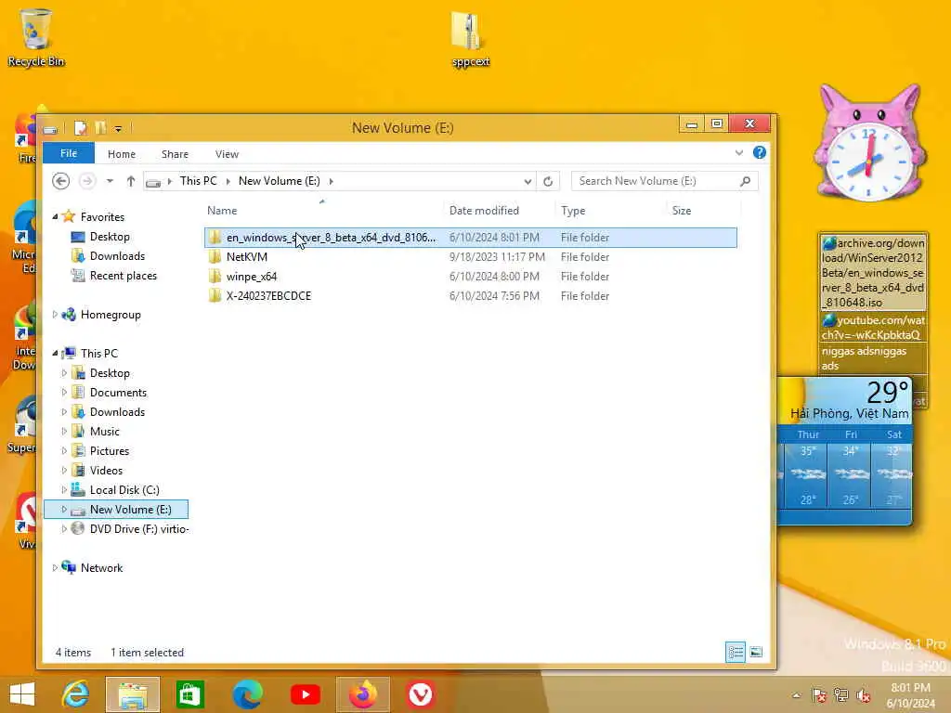Click This PC in the address bar
Image resolution: width=951 pixels, height=713 pixels.
point(199,181)
